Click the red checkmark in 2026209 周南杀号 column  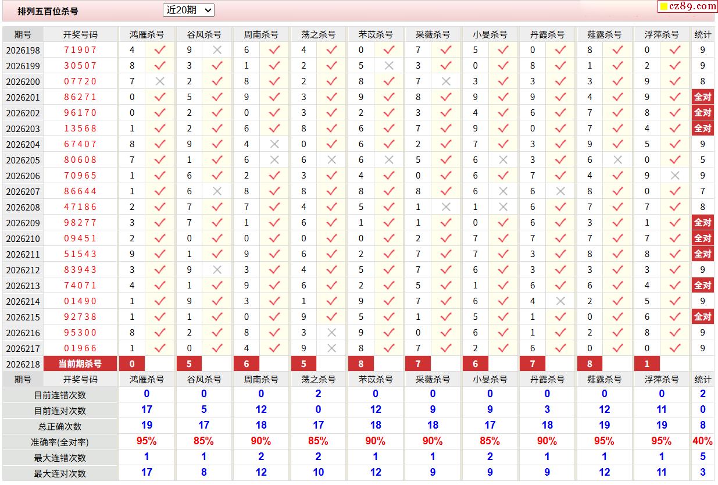(274, 223)
